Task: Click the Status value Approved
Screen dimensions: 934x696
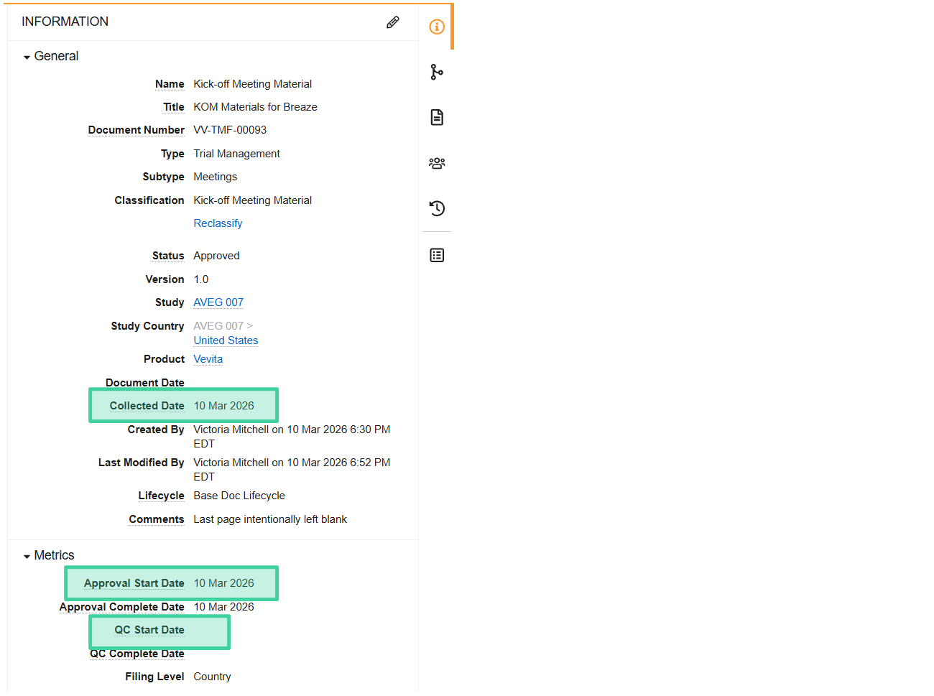Action: [216, 255]
